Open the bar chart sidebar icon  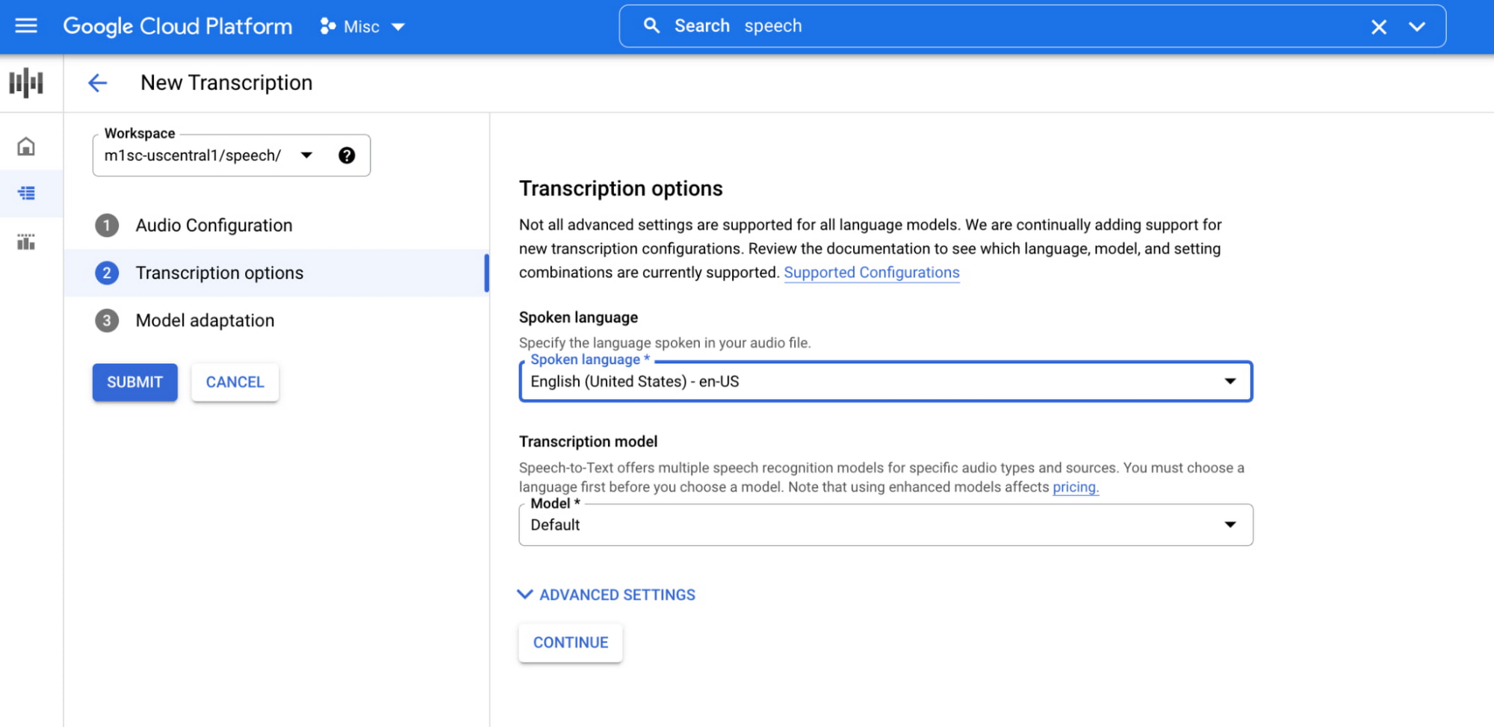click(26, 241)
